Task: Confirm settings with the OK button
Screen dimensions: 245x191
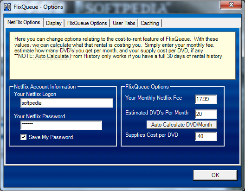Action: (215, 175)
